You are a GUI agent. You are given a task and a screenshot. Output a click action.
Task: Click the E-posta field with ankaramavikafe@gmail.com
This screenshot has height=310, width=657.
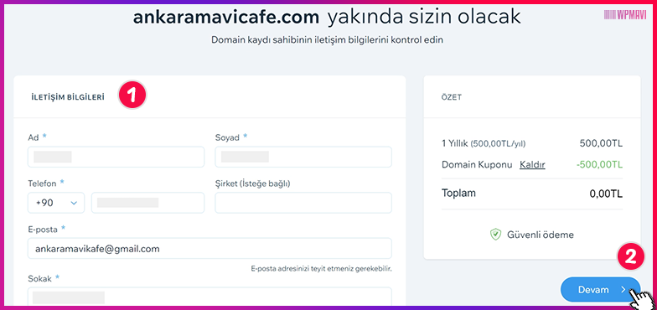(210, 248)
